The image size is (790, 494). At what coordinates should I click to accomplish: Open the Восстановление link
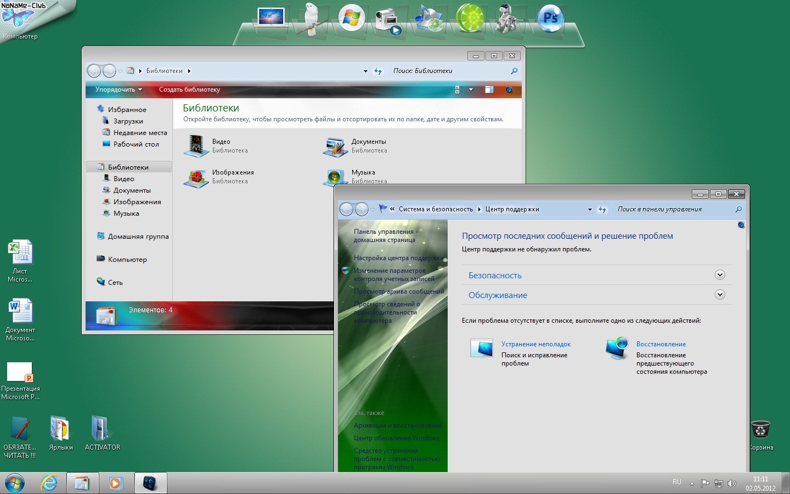click(x=661, y=344)
